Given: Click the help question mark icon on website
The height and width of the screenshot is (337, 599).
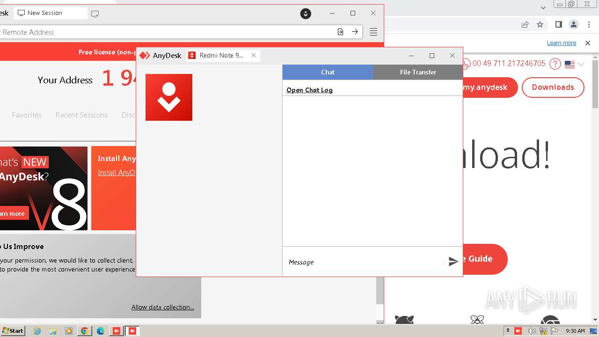Looking at the screenshot, I should point(555,64).
